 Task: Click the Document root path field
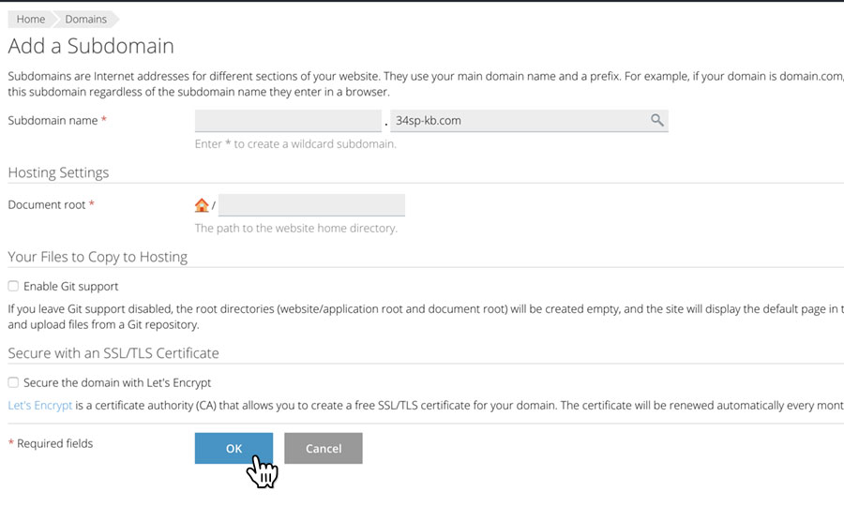(x=311, y=205)
